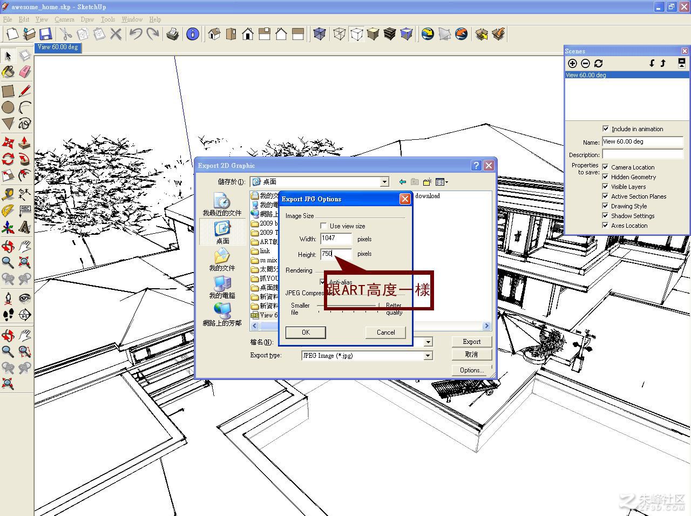Open 我的電腦 in places bar
Image resolution: width=691 pixels, height=516 pixels.
point(222,287)
